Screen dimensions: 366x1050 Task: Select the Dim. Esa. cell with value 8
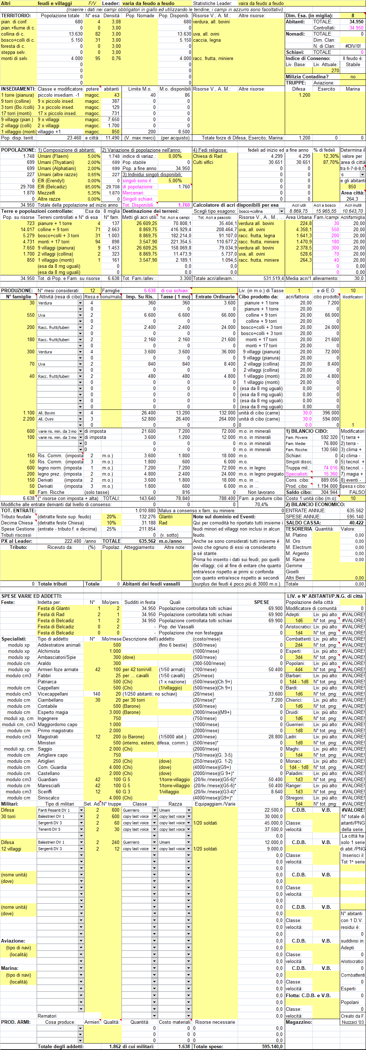point(353,15)
